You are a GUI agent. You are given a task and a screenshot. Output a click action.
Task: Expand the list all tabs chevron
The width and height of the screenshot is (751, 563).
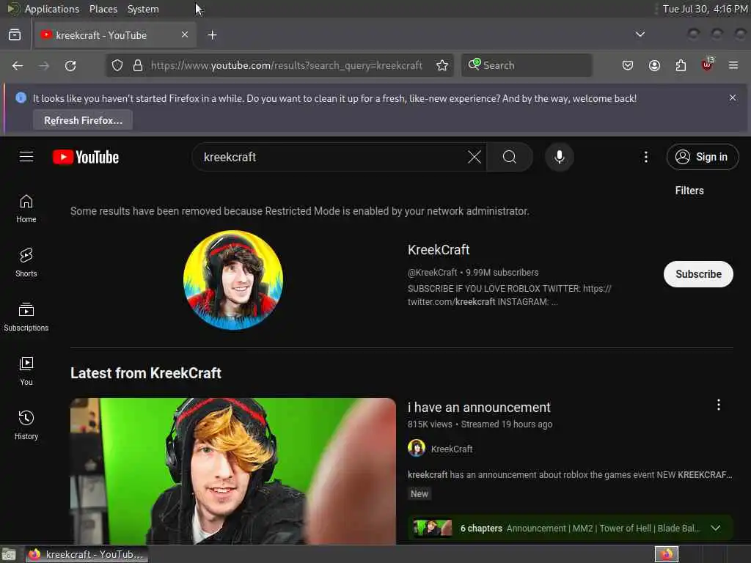click(640, 34)
